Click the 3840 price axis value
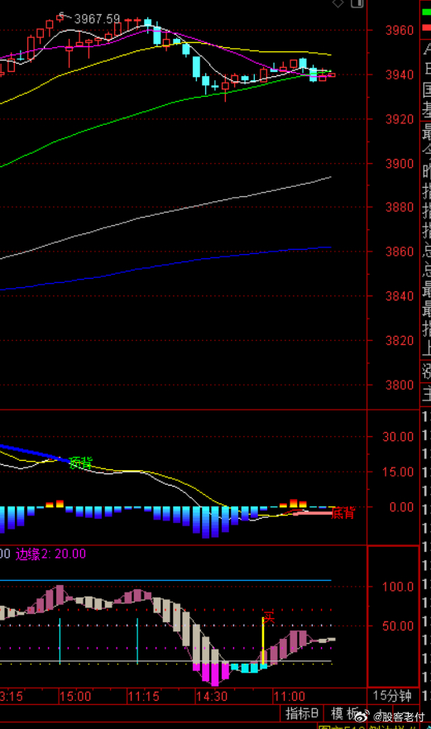Viewport: 431px width, 729px height. 400,296
